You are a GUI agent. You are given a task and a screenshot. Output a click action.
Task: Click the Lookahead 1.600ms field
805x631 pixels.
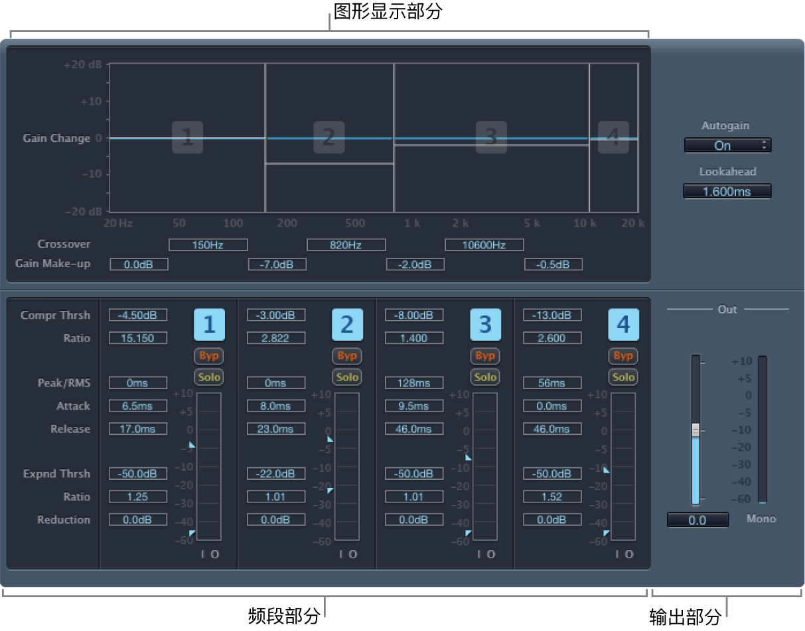[x=727, y=192]
